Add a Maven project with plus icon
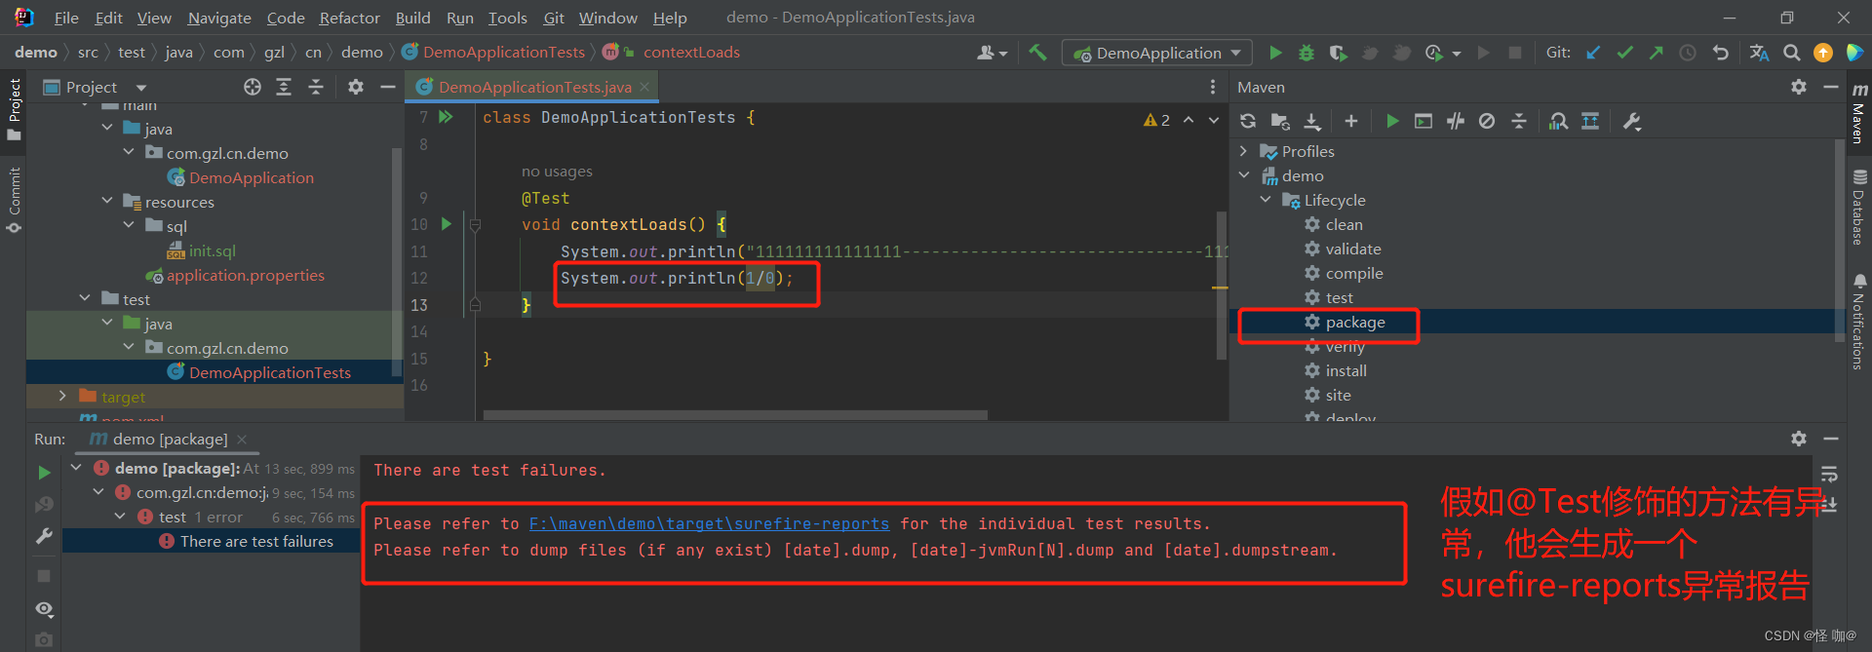1872x652 pixels. [x=1350, y=121]
